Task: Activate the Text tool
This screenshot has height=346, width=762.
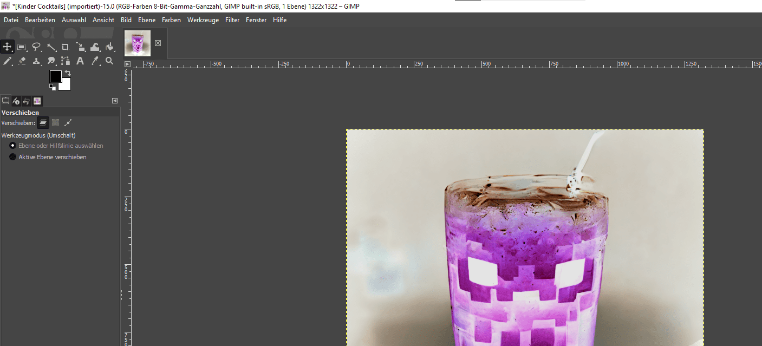Action: click(80, 61)
